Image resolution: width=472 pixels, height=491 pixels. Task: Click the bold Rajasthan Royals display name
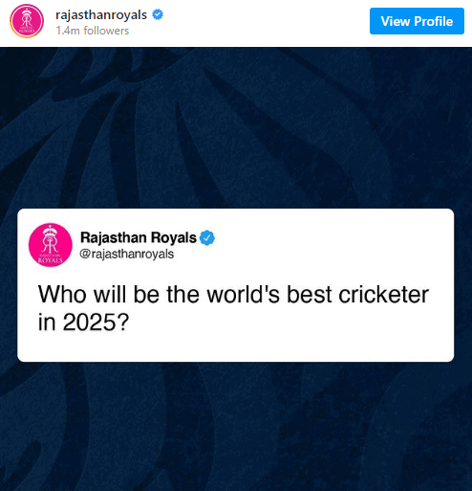[139, 237]
